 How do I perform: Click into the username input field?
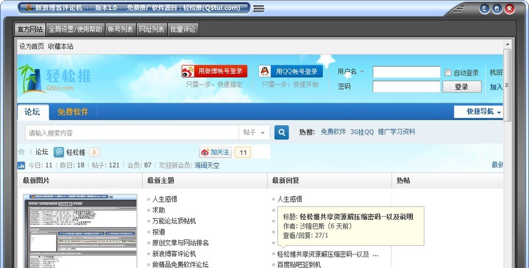click(x=406, y=72)
